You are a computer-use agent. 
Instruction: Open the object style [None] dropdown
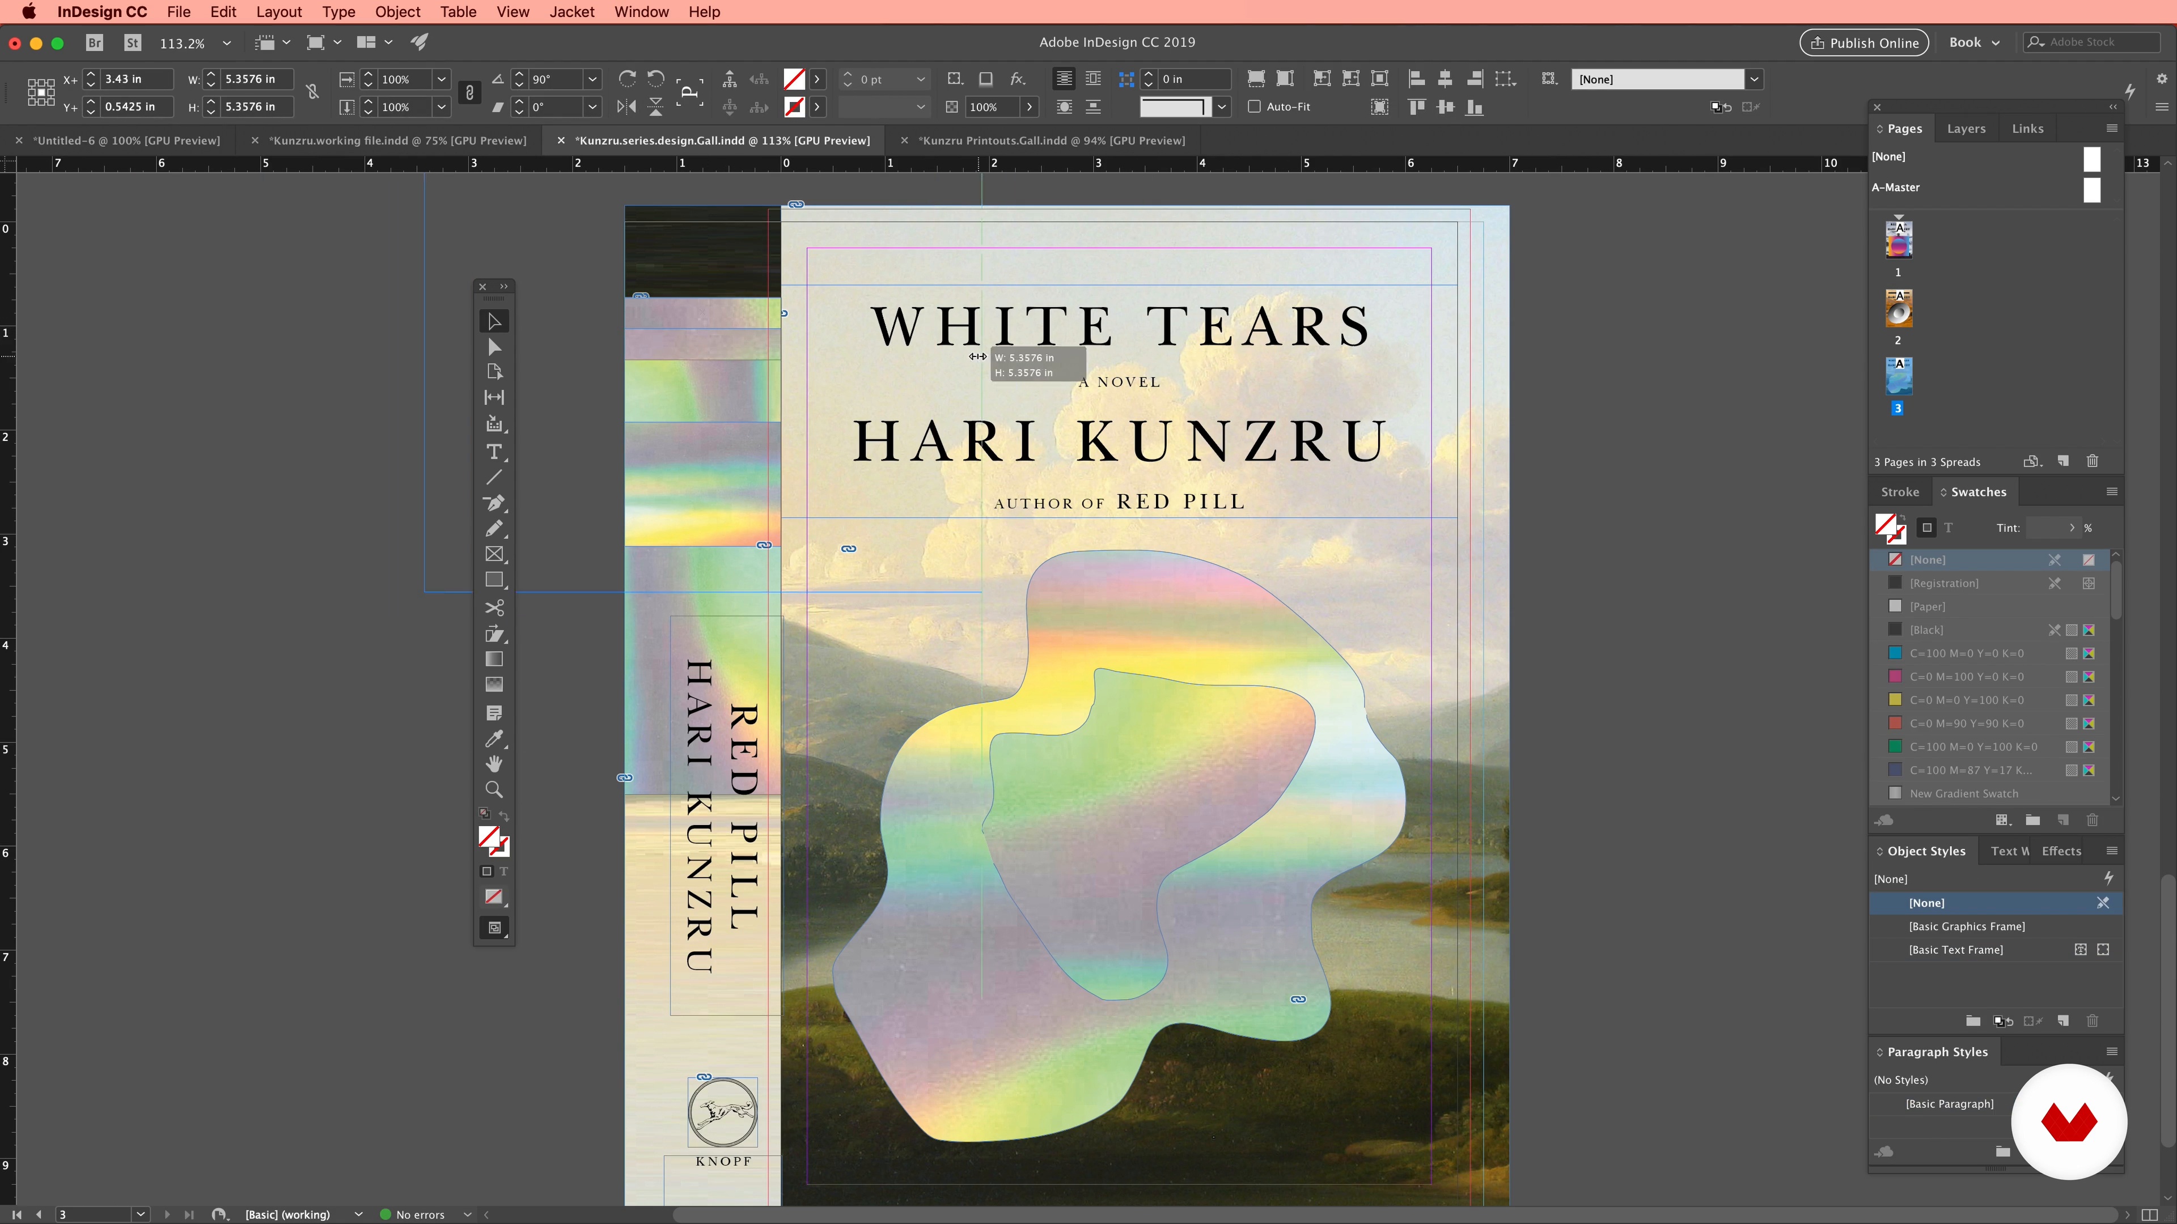(x=1755, y=79)
